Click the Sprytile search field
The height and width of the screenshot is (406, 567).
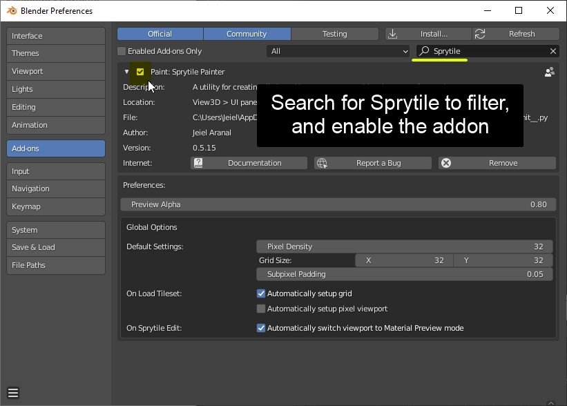(x=488, y=51)
